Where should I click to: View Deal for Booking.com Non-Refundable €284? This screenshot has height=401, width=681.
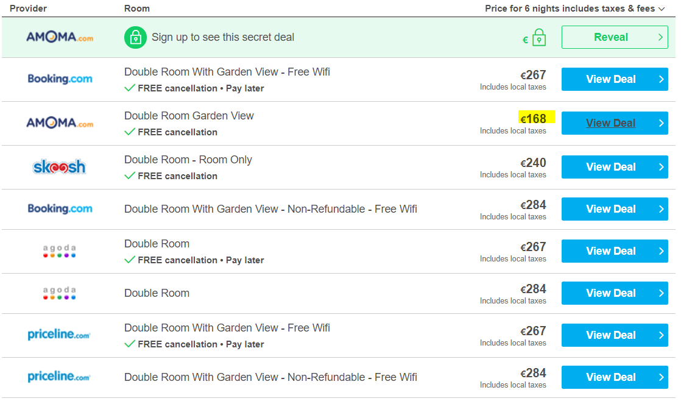[615, 209]
